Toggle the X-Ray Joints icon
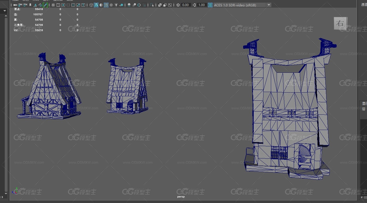 pos(170,5)
